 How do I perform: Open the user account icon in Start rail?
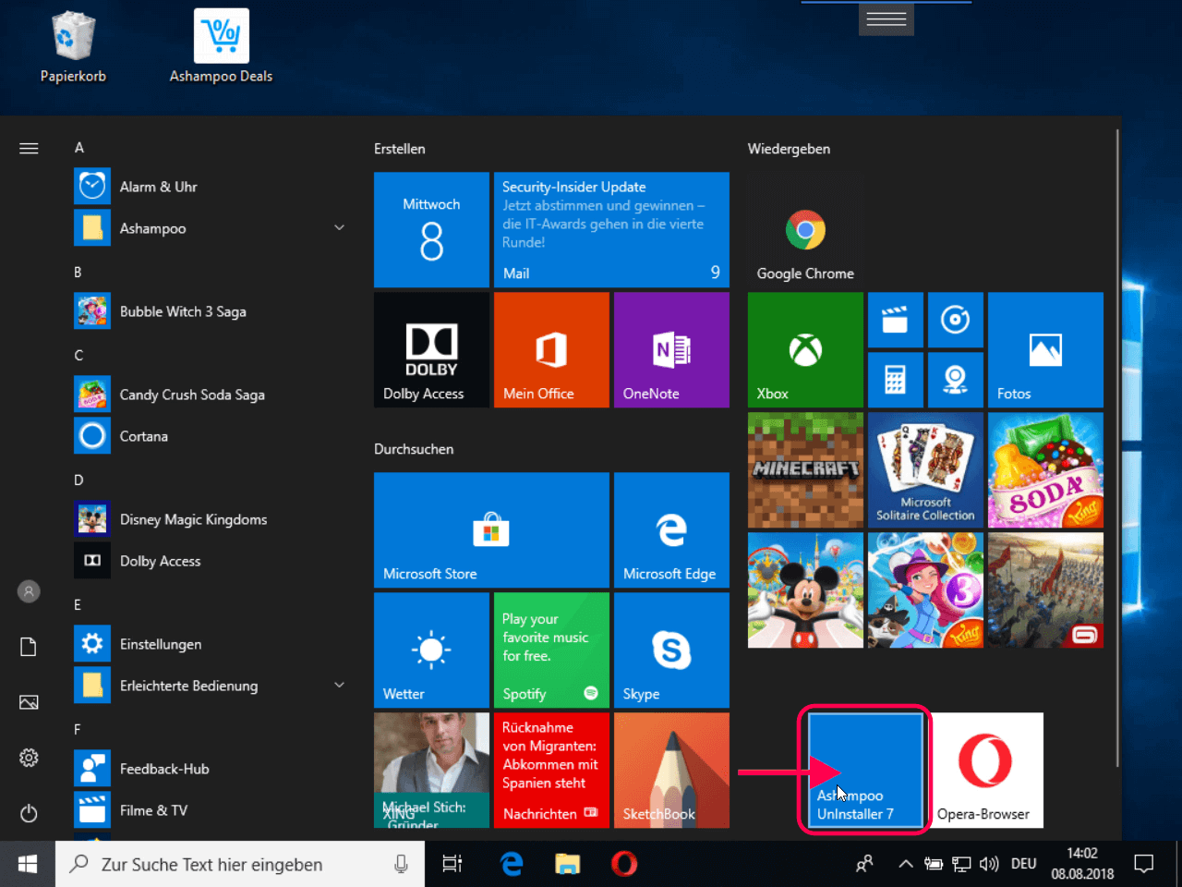(x=29, y=591)
